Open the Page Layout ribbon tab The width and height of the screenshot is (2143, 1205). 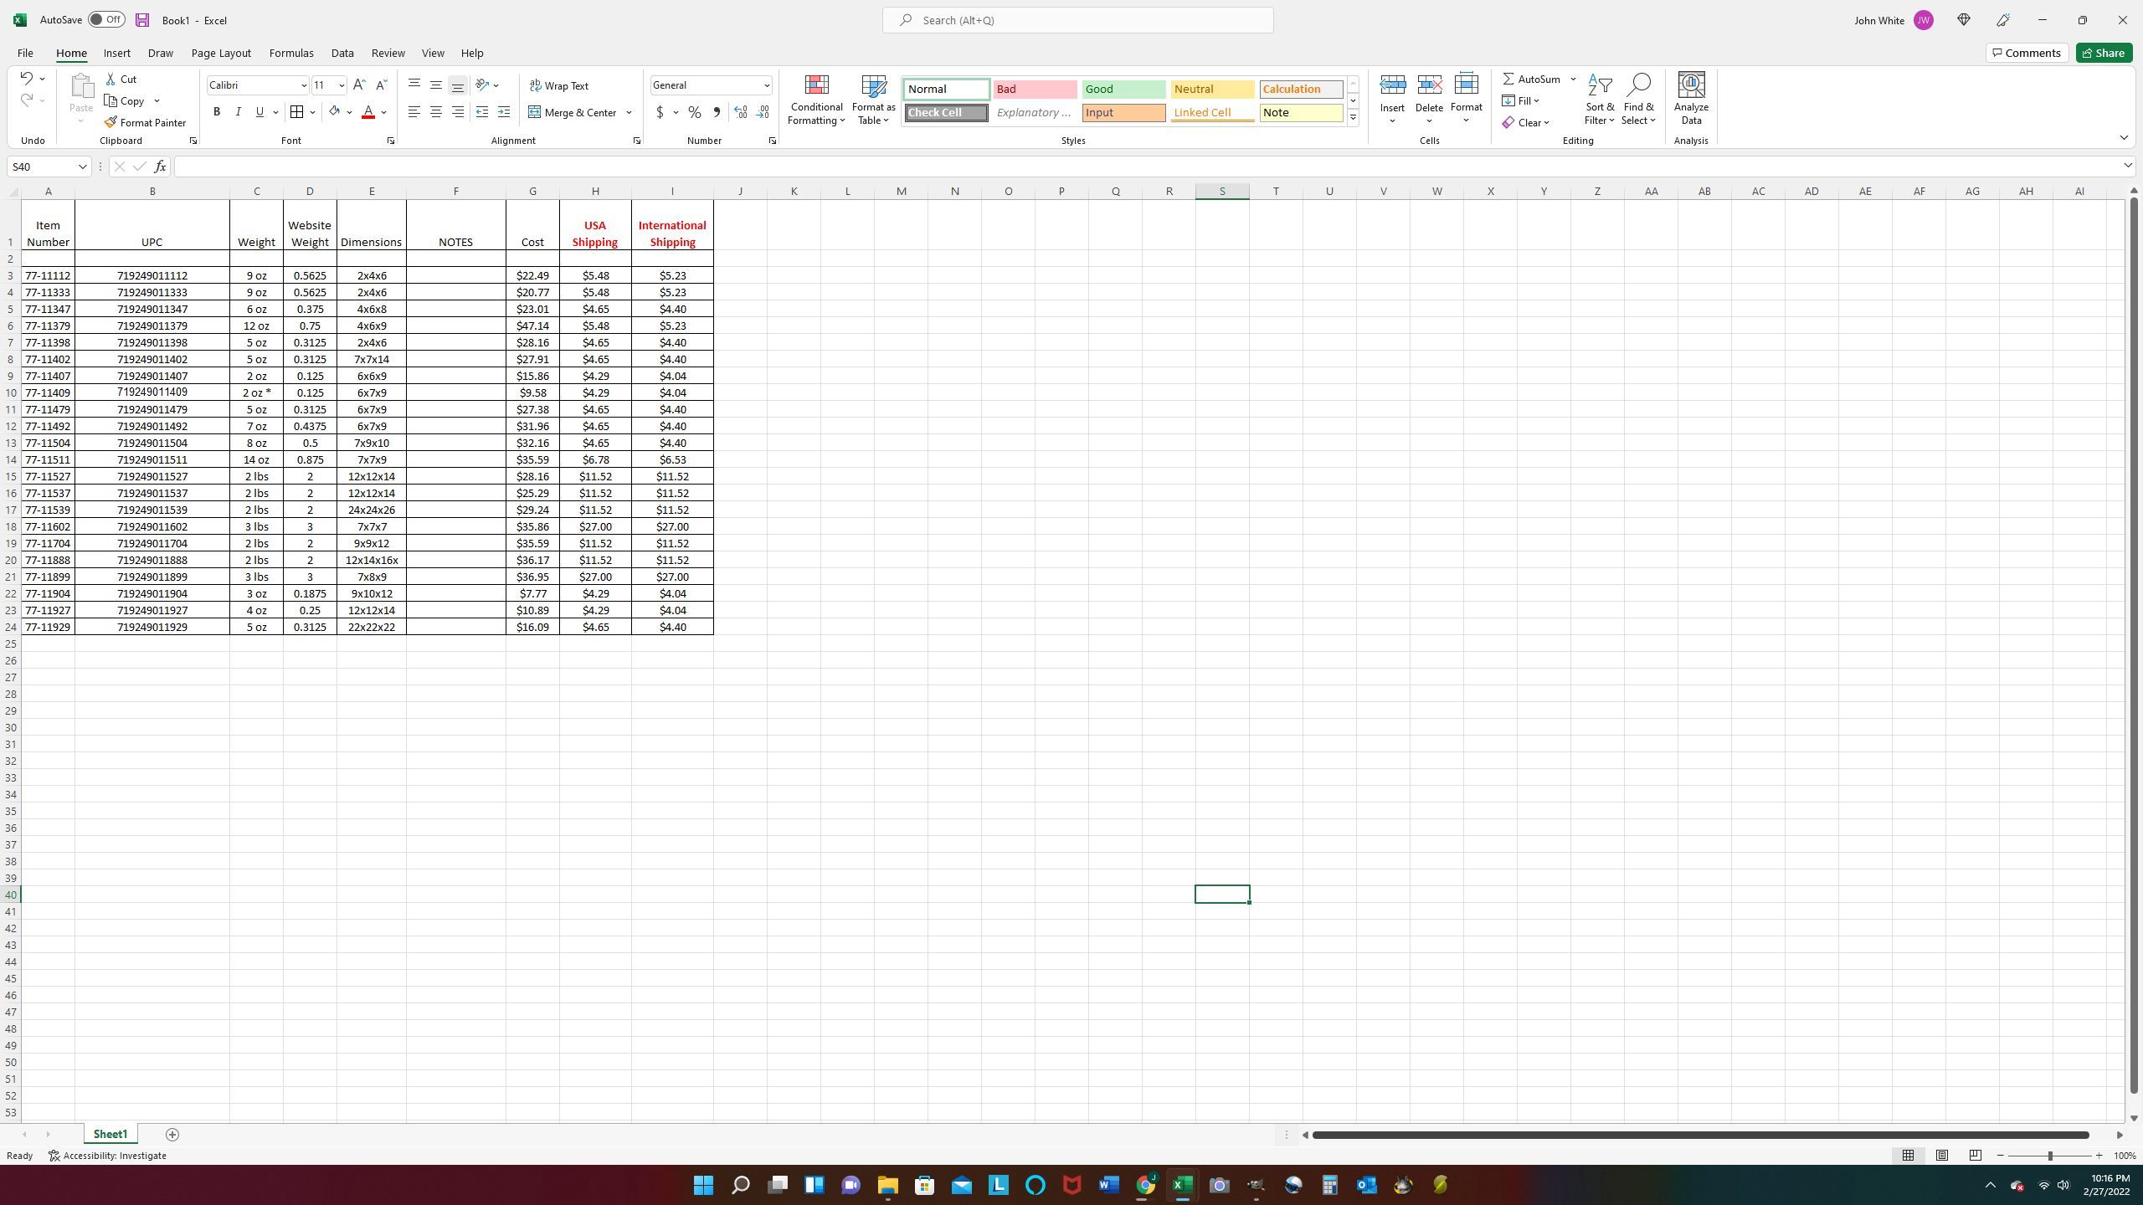pos(221,53)
